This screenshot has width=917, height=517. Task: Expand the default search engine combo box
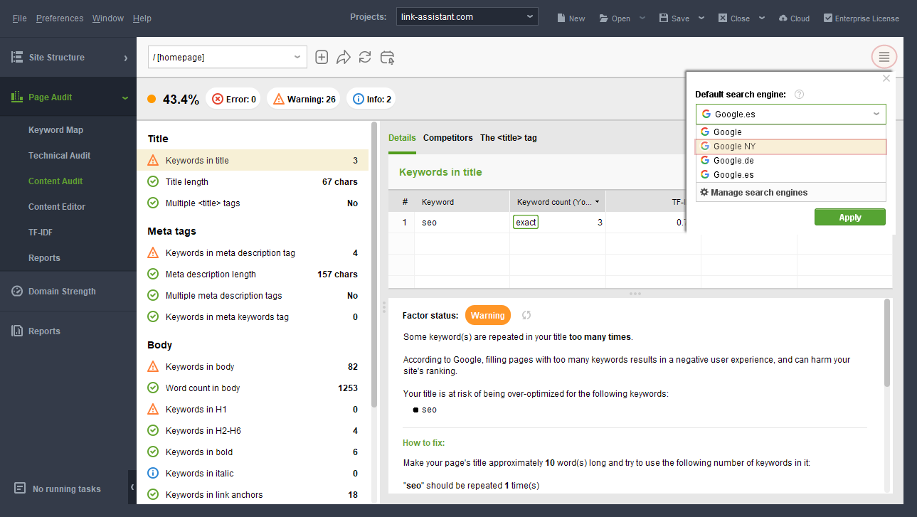click(791, 114)
